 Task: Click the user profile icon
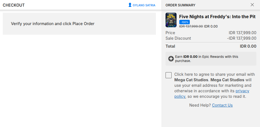tap(130, 5)
